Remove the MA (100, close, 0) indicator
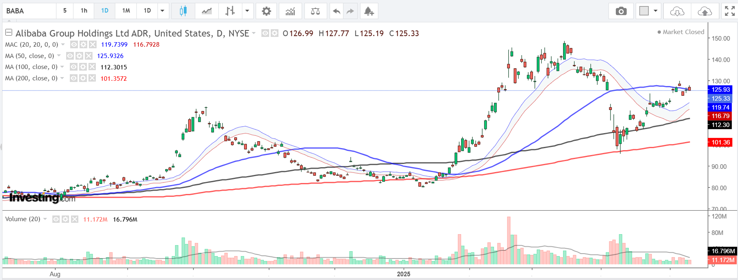 tap(92, 67)
